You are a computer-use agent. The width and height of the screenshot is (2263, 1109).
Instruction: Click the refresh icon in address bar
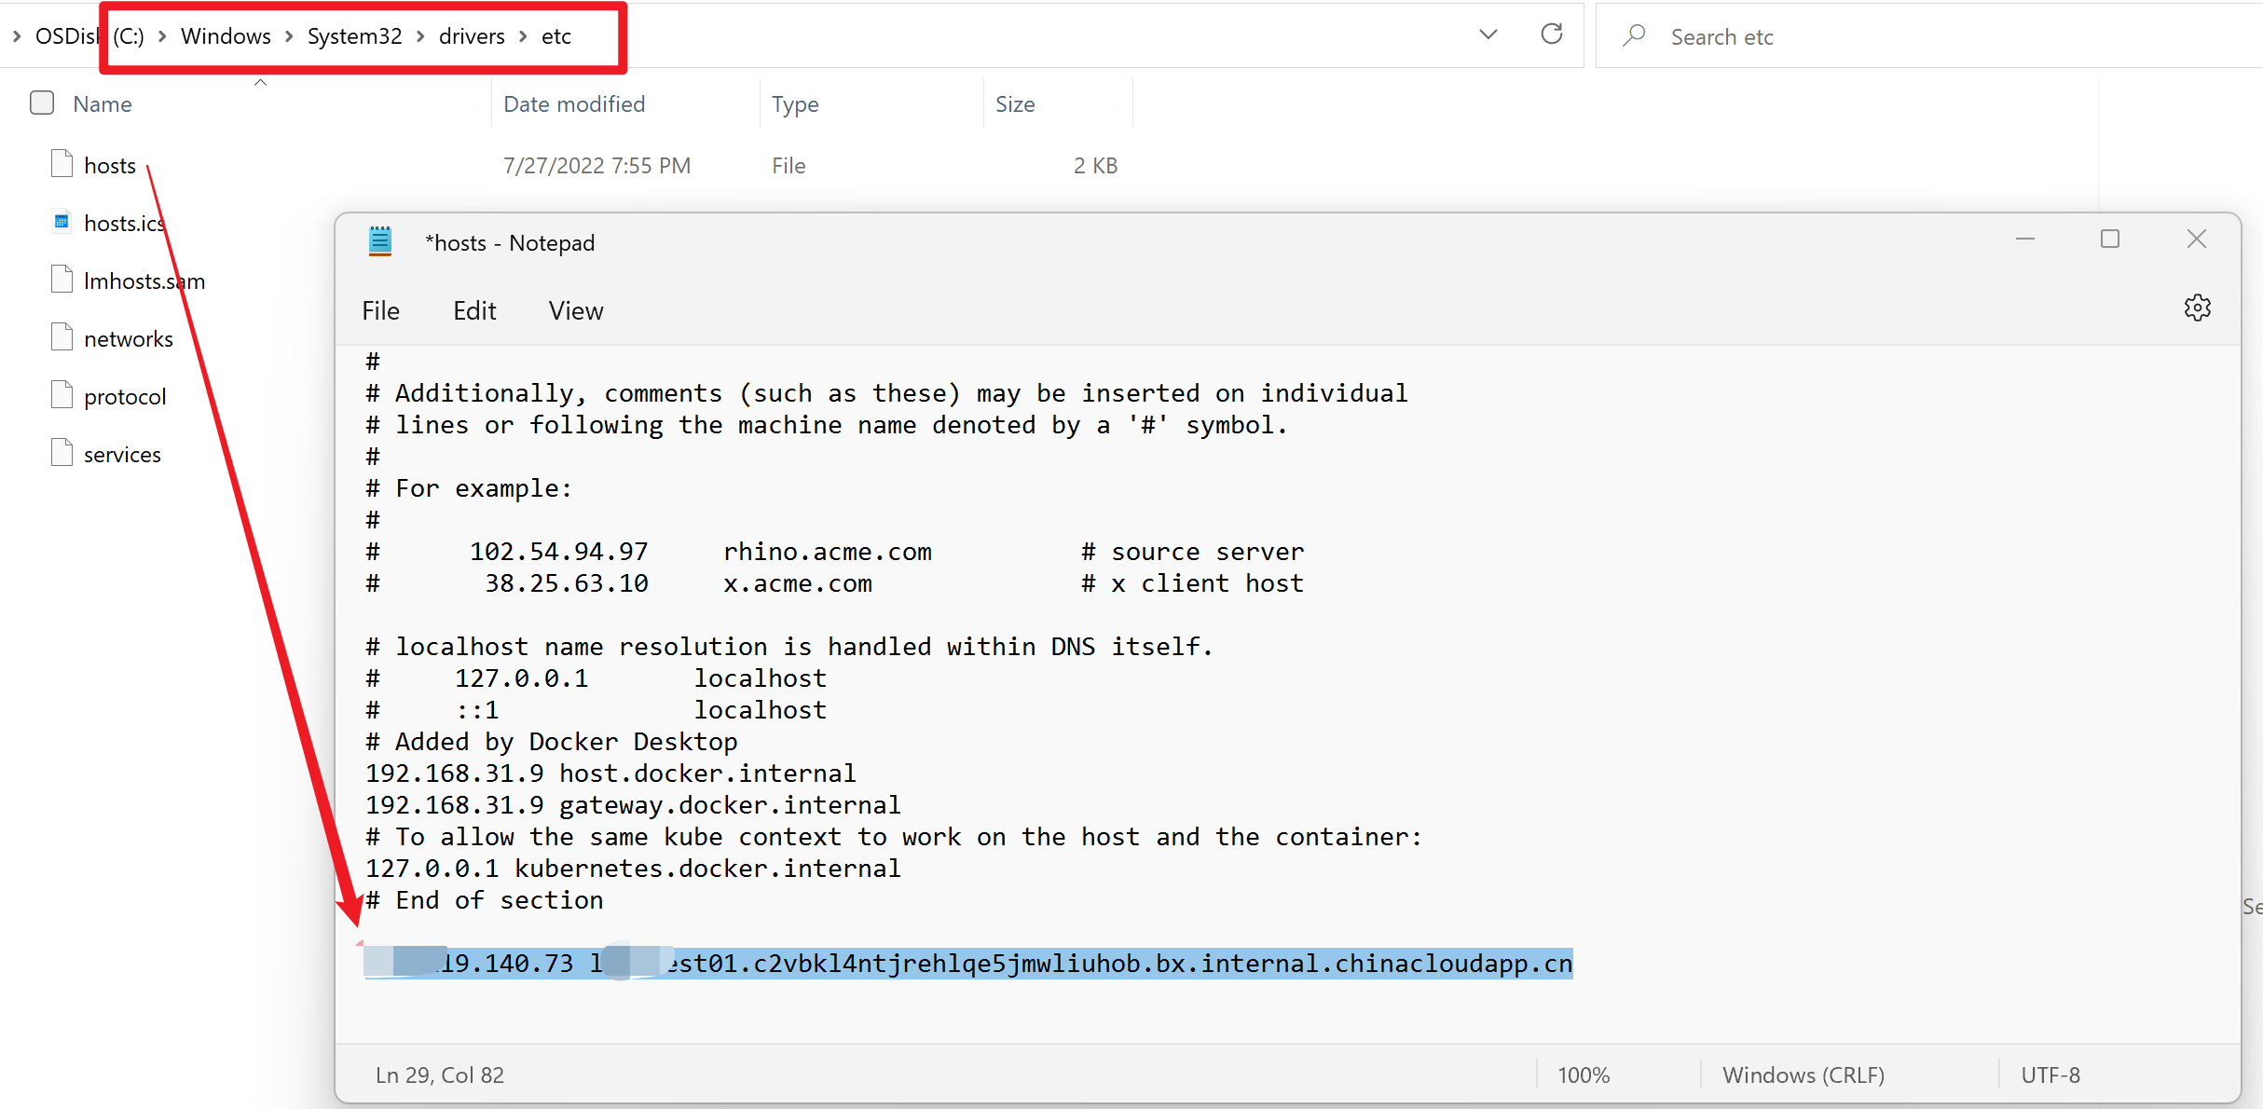coord(1551,34)
